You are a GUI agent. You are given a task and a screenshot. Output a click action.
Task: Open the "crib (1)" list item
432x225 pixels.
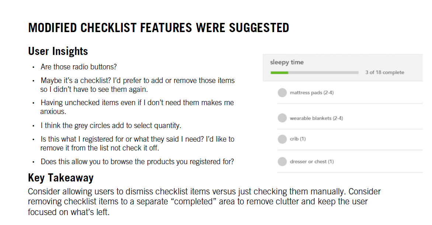tap(297, 139)
